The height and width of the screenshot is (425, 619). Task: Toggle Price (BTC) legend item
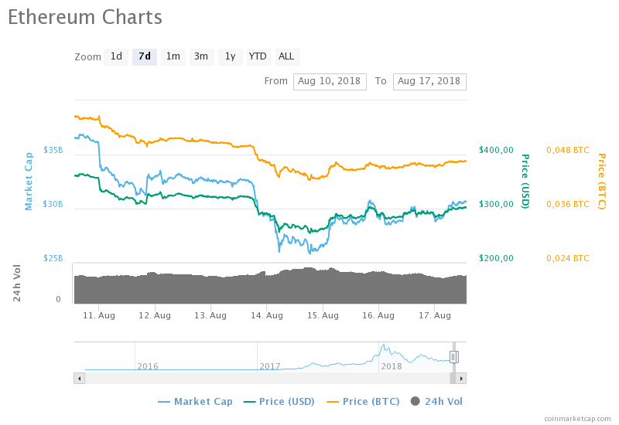364,401
